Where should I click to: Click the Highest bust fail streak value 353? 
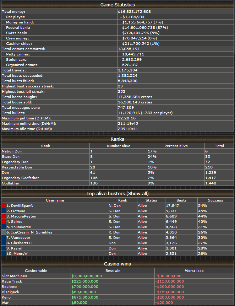pos(121,92)
